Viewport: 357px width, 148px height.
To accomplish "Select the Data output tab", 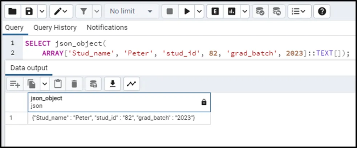I will [29, 68].
